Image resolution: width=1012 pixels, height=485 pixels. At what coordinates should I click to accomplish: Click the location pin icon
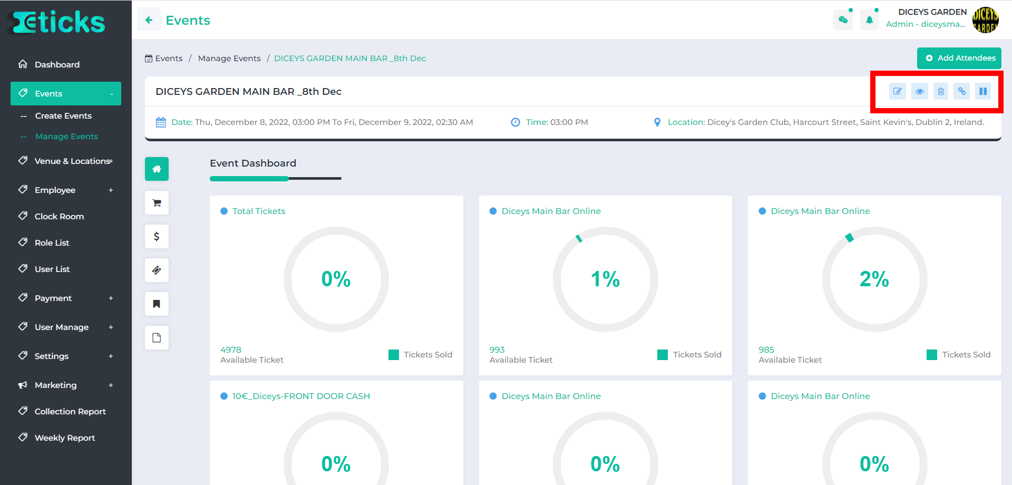tap(657, 122)
